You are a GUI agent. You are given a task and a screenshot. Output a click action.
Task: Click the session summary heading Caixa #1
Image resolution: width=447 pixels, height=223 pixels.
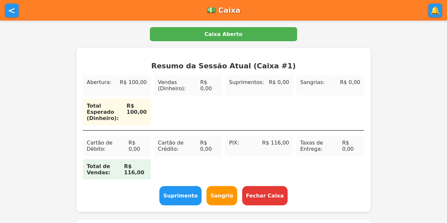click(x=223, y=66)
